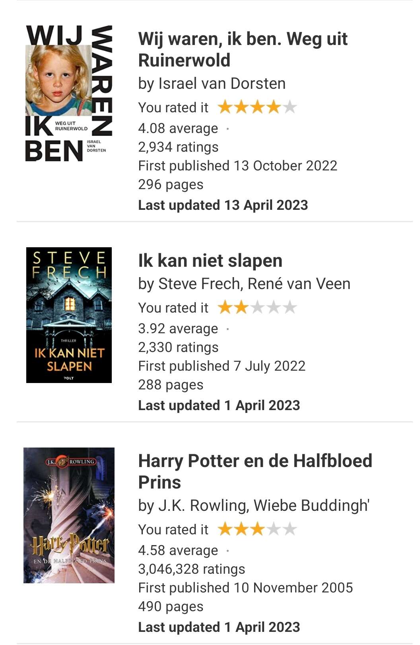Open title Ik kan niet slapen
This screenshot has height=645, width=420.
tap(210, 261)
